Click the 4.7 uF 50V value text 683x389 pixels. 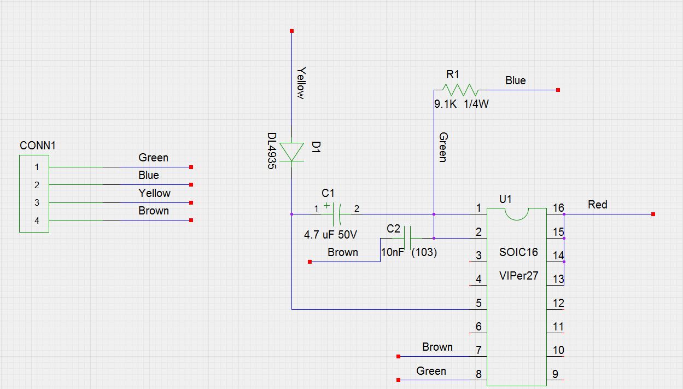click(x=331, y=235)
